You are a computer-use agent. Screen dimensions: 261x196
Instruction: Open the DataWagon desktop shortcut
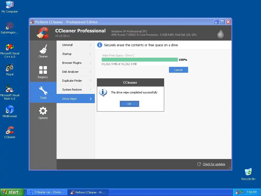pyautogui.click(x=10, y=26)
